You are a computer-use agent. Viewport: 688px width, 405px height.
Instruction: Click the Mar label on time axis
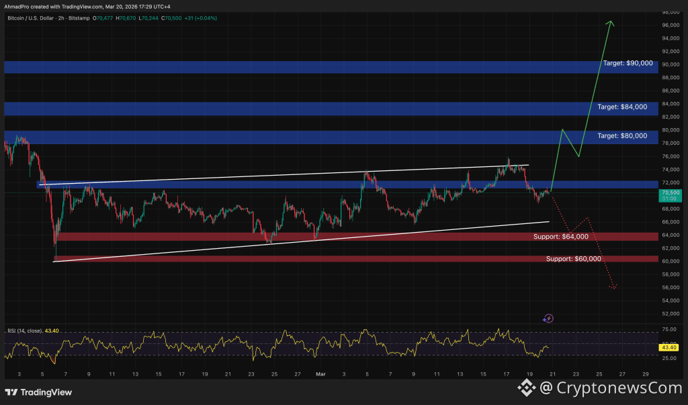(x=320, y=373)
